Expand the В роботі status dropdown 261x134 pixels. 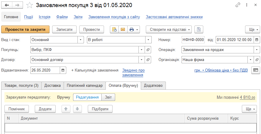pyautogui.click(x=148, y=40)
